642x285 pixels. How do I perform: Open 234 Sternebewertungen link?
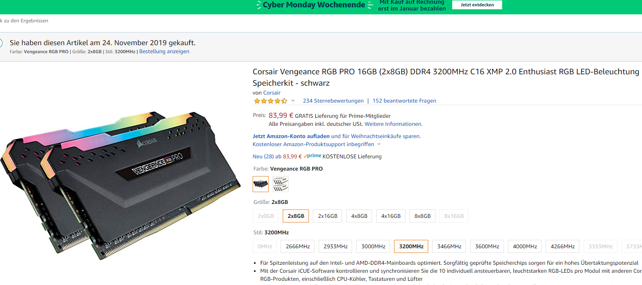click(x=333, y=101)
